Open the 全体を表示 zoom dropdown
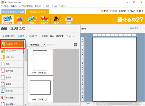 [137, 28]
